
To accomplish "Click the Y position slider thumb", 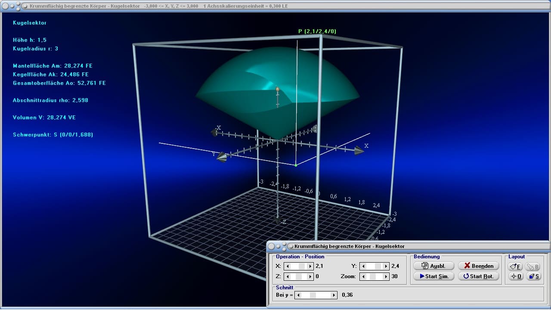I will (x=378, y=266).
